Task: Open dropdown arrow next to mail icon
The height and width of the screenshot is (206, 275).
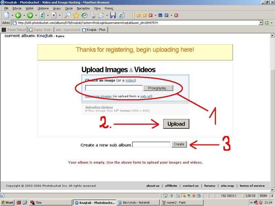Action: [107, 15]
